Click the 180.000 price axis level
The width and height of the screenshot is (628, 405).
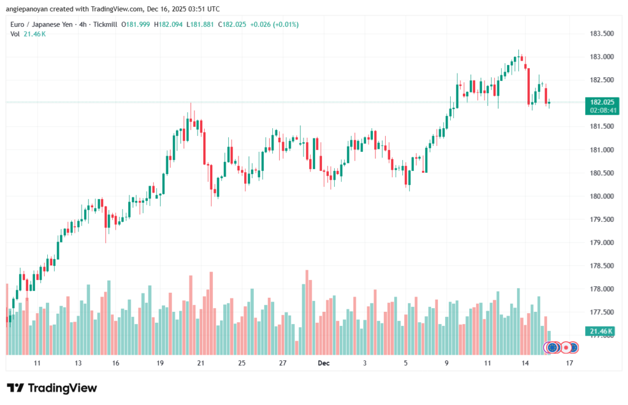600,196
